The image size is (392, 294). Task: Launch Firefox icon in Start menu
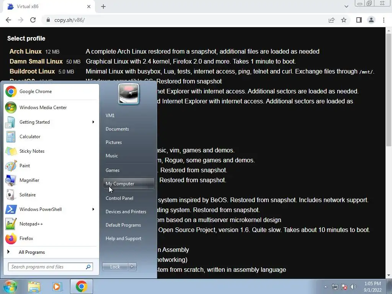pyautogui.click(x=11, y=238)
